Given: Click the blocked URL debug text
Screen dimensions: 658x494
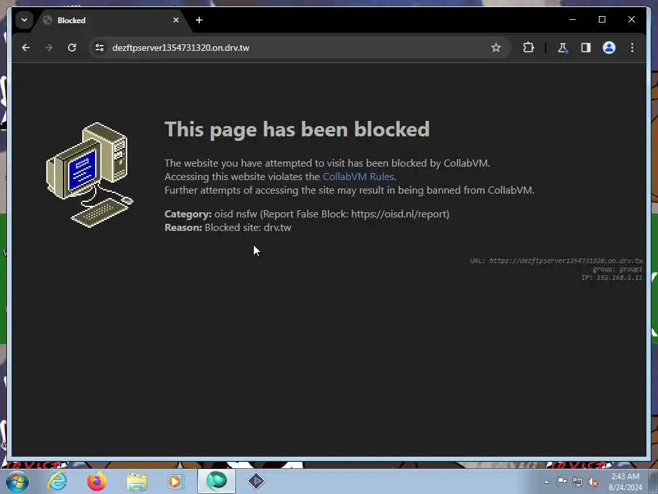Looking at the screenshot, I should tap(556, 261).
